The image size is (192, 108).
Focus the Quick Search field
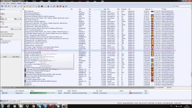(181, 6)
